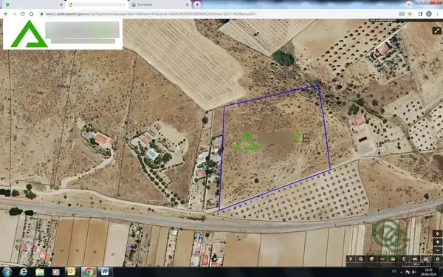Open the tab search dropdown chevron
This screenshot has width=443, height=277.
pyautogui.click(x=409, y=4)
